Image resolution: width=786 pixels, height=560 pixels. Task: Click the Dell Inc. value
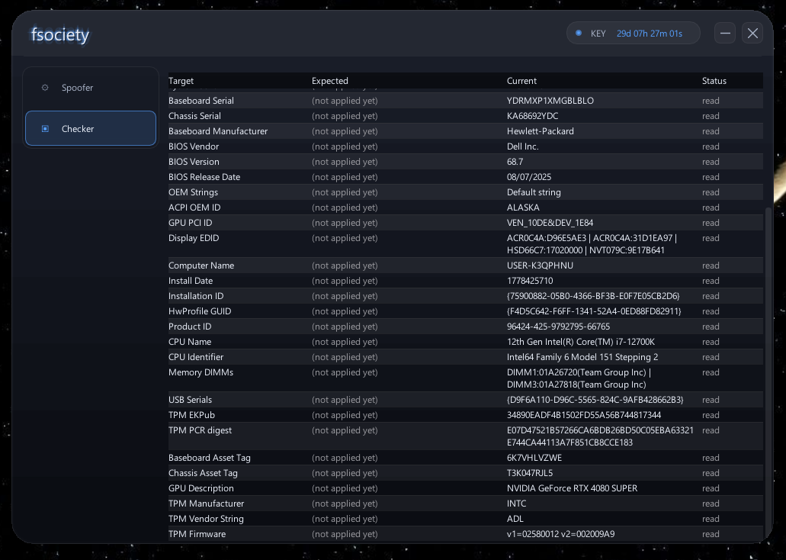pos(522,146)
